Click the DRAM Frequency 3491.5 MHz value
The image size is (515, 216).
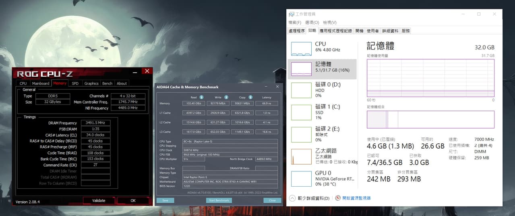click(x=95, y=123)
